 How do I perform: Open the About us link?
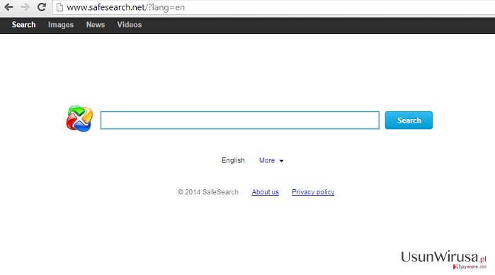(265, 192)
